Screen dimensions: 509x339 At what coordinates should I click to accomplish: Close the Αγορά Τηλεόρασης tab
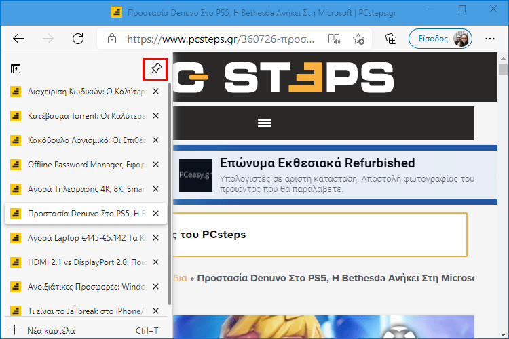pos(156,189)
